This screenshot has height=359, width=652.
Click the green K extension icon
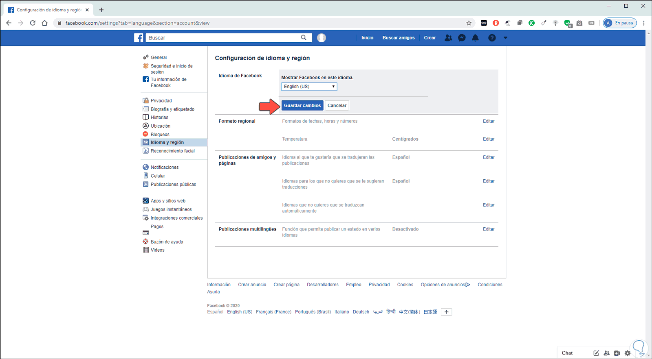click(x=532, y=23)
